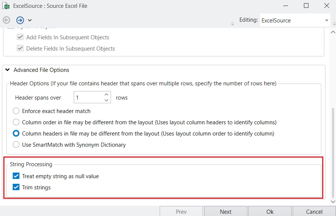Select Column headers may be different option
The height and width of the screenshot is (216, 336).
click(x=16, y=133)
